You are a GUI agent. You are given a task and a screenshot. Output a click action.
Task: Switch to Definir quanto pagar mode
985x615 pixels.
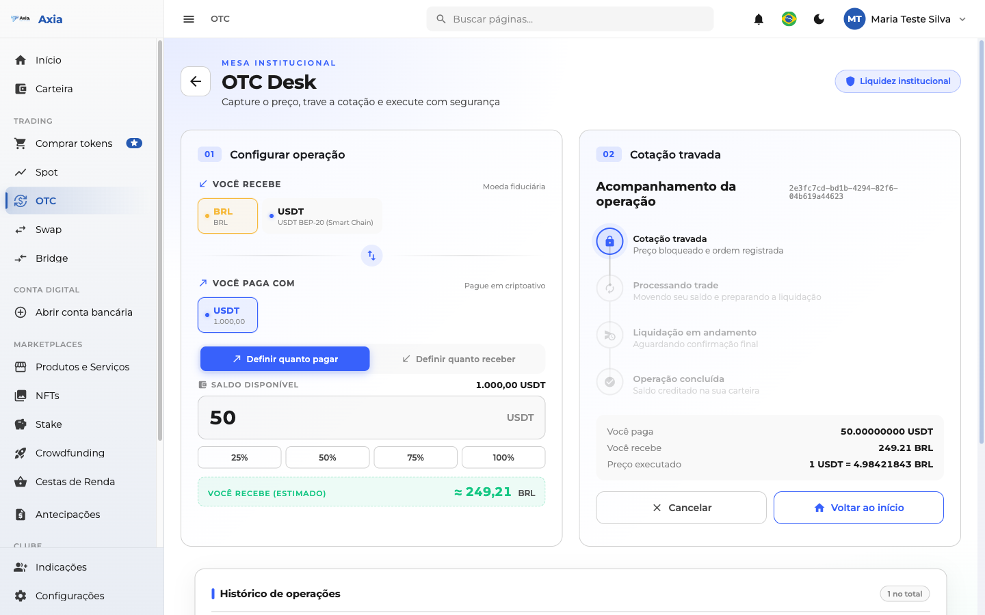pos(285,359)
